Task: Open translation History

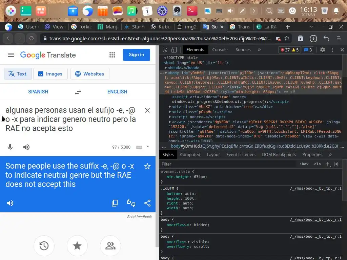Action: click(x=44, y=246)
